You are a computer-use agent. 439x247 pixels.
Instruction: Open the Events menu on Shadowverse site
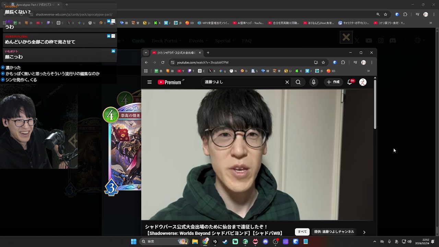click(198, 41)
